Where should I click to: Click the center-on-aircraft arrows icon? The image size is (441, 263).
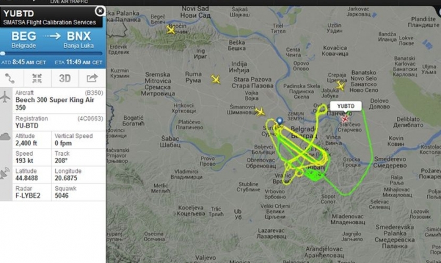click(x=37, y=79)
